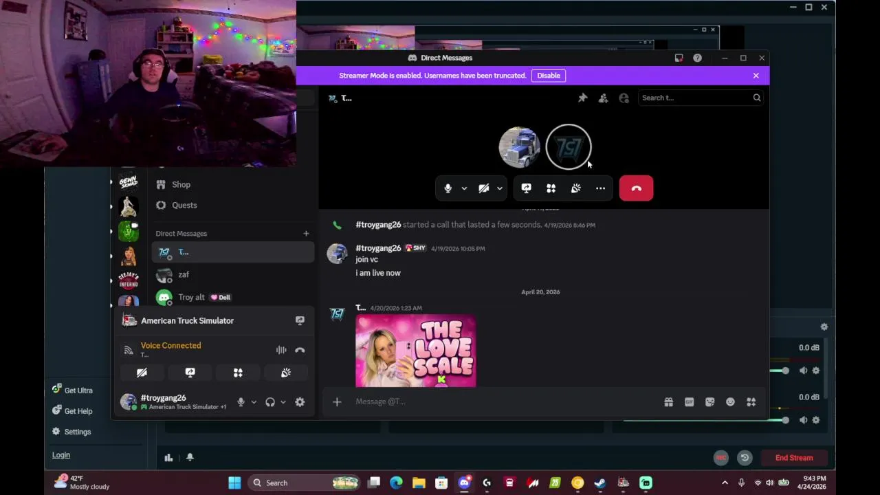Start an activity from call controls
Viewport: 880px width, 495px height.
pyautogui.click(x=551, y=188)
